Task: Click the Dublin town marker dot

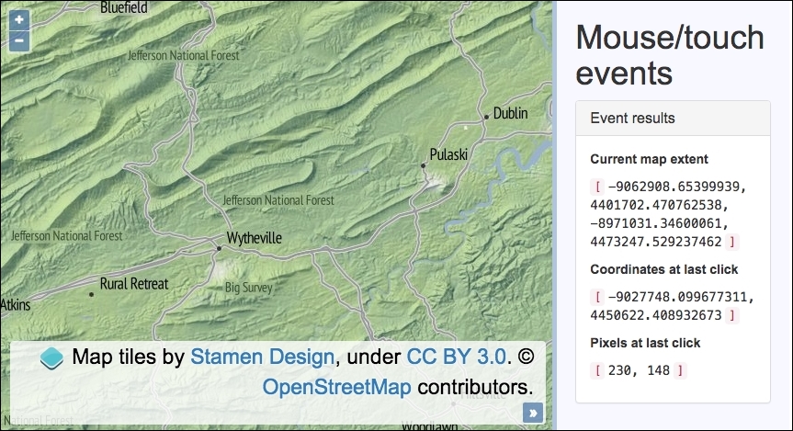Action: pos(486,117)
